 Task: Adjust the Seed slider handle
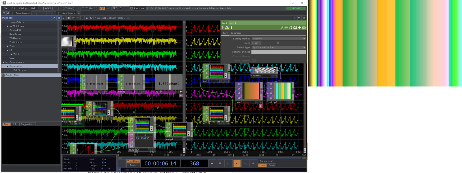[x=278, y=43]
